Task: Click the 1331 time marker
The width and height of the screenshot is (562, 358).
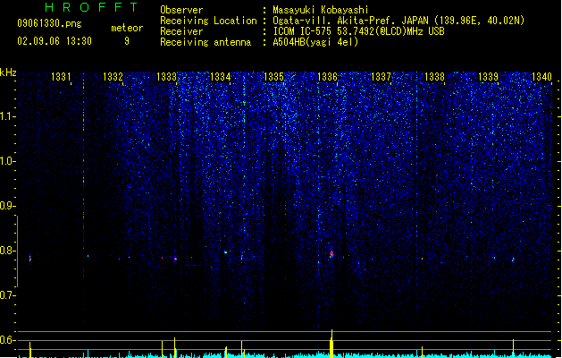Action: coord(61,77)
